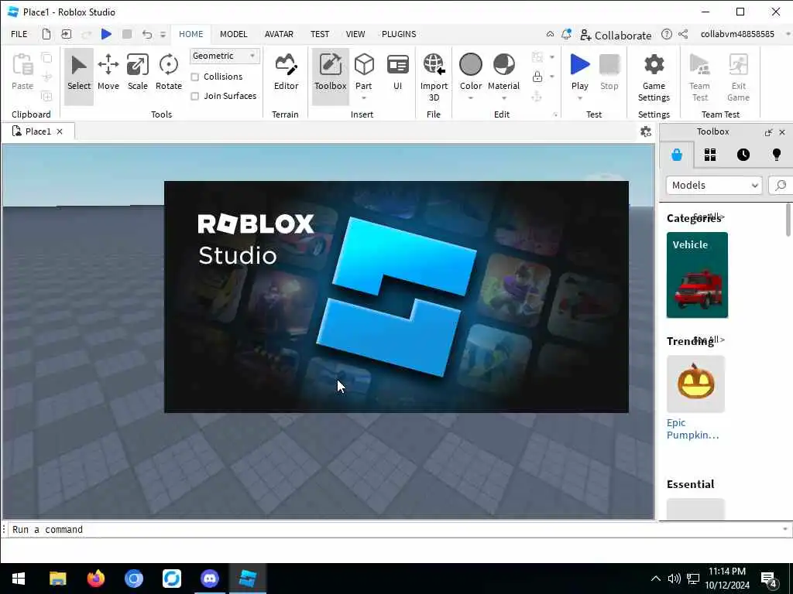Click See All next to Trending
This screenshot has width=793, height=594.
pos(709,340)
